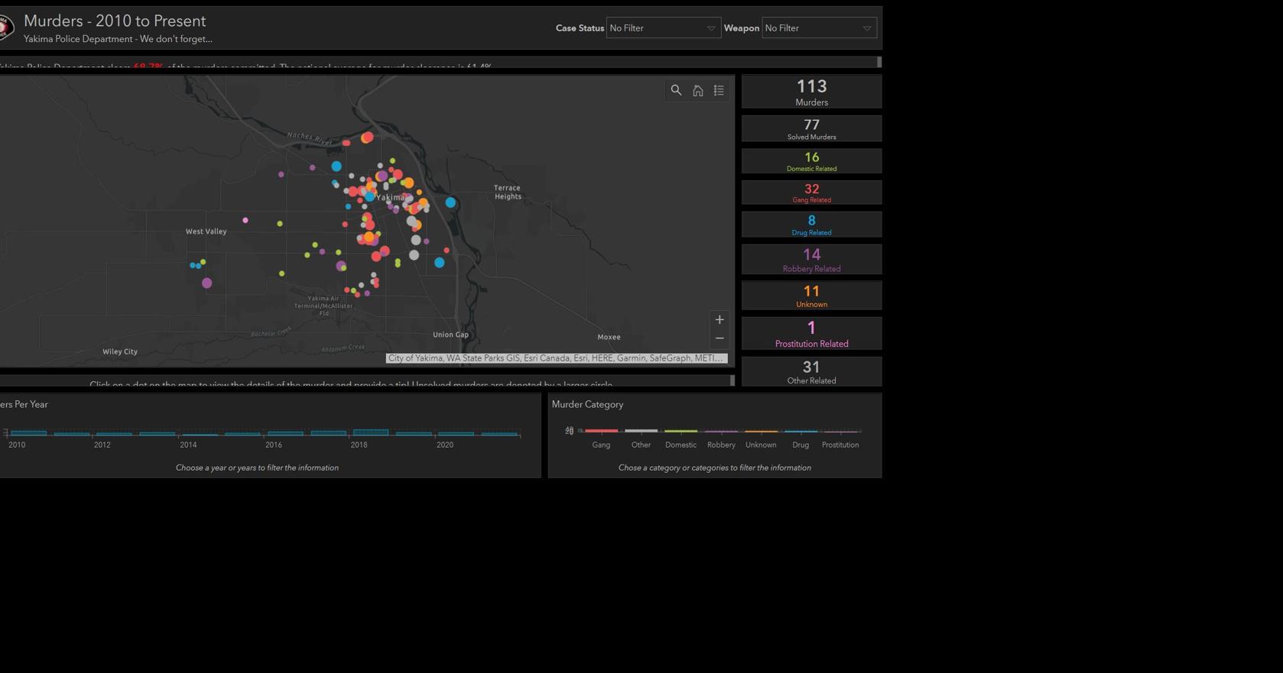
Task: Select the Drug category bar
Action: pyautogui.click(x=801, y=431)
